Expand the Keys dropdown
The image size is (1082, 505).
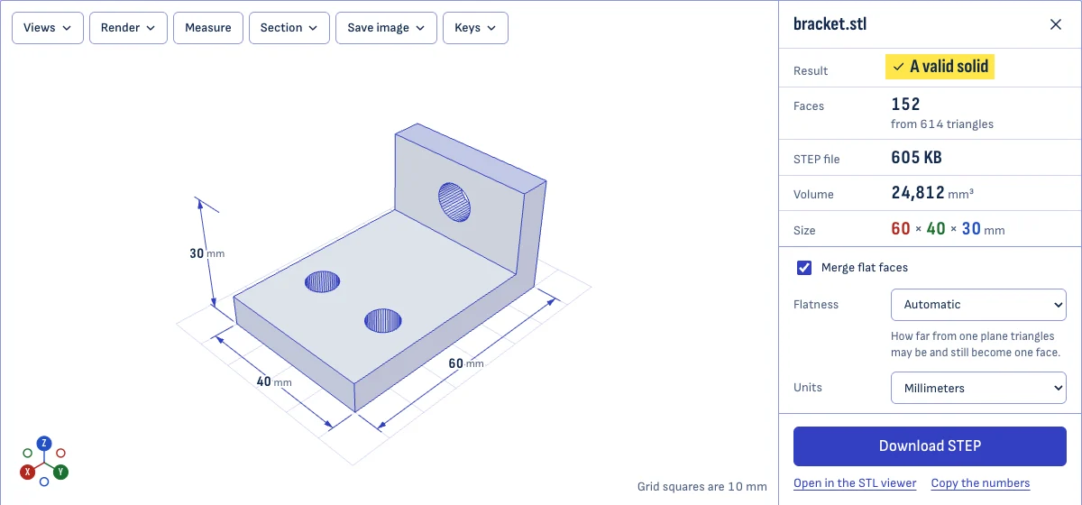pyautogui.click(x=475, y=28)
